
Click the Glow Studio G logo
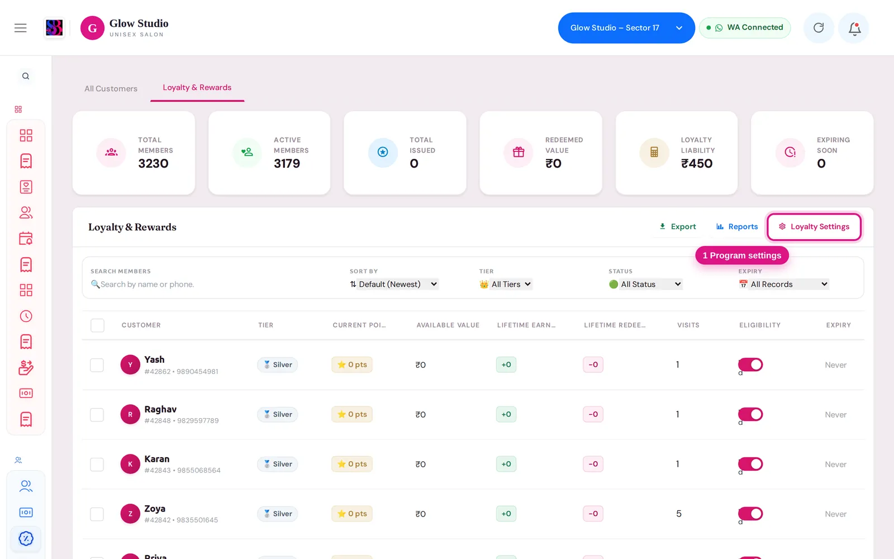[x=92, y=28]
